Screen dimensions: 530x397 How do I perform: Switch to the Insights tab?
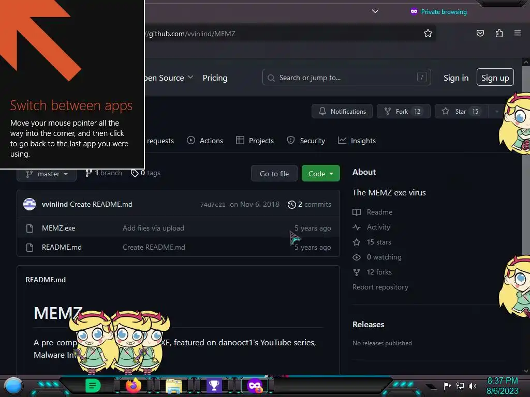click(357, 141)
